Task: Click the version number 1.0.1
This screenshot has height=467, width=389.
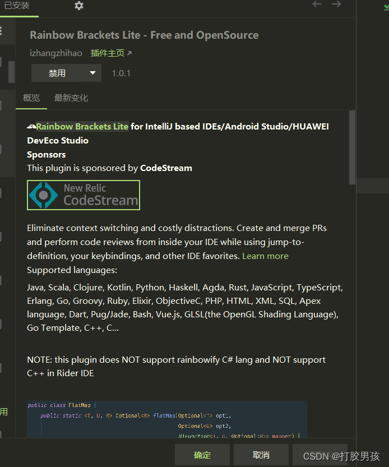Action: point(121,73)
